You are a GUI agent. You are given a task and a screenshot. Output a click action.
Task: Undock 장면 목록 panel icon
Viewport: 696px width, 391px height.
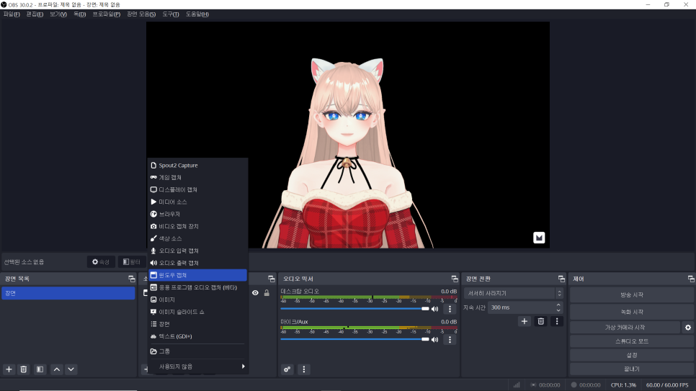tap(131, 279)
